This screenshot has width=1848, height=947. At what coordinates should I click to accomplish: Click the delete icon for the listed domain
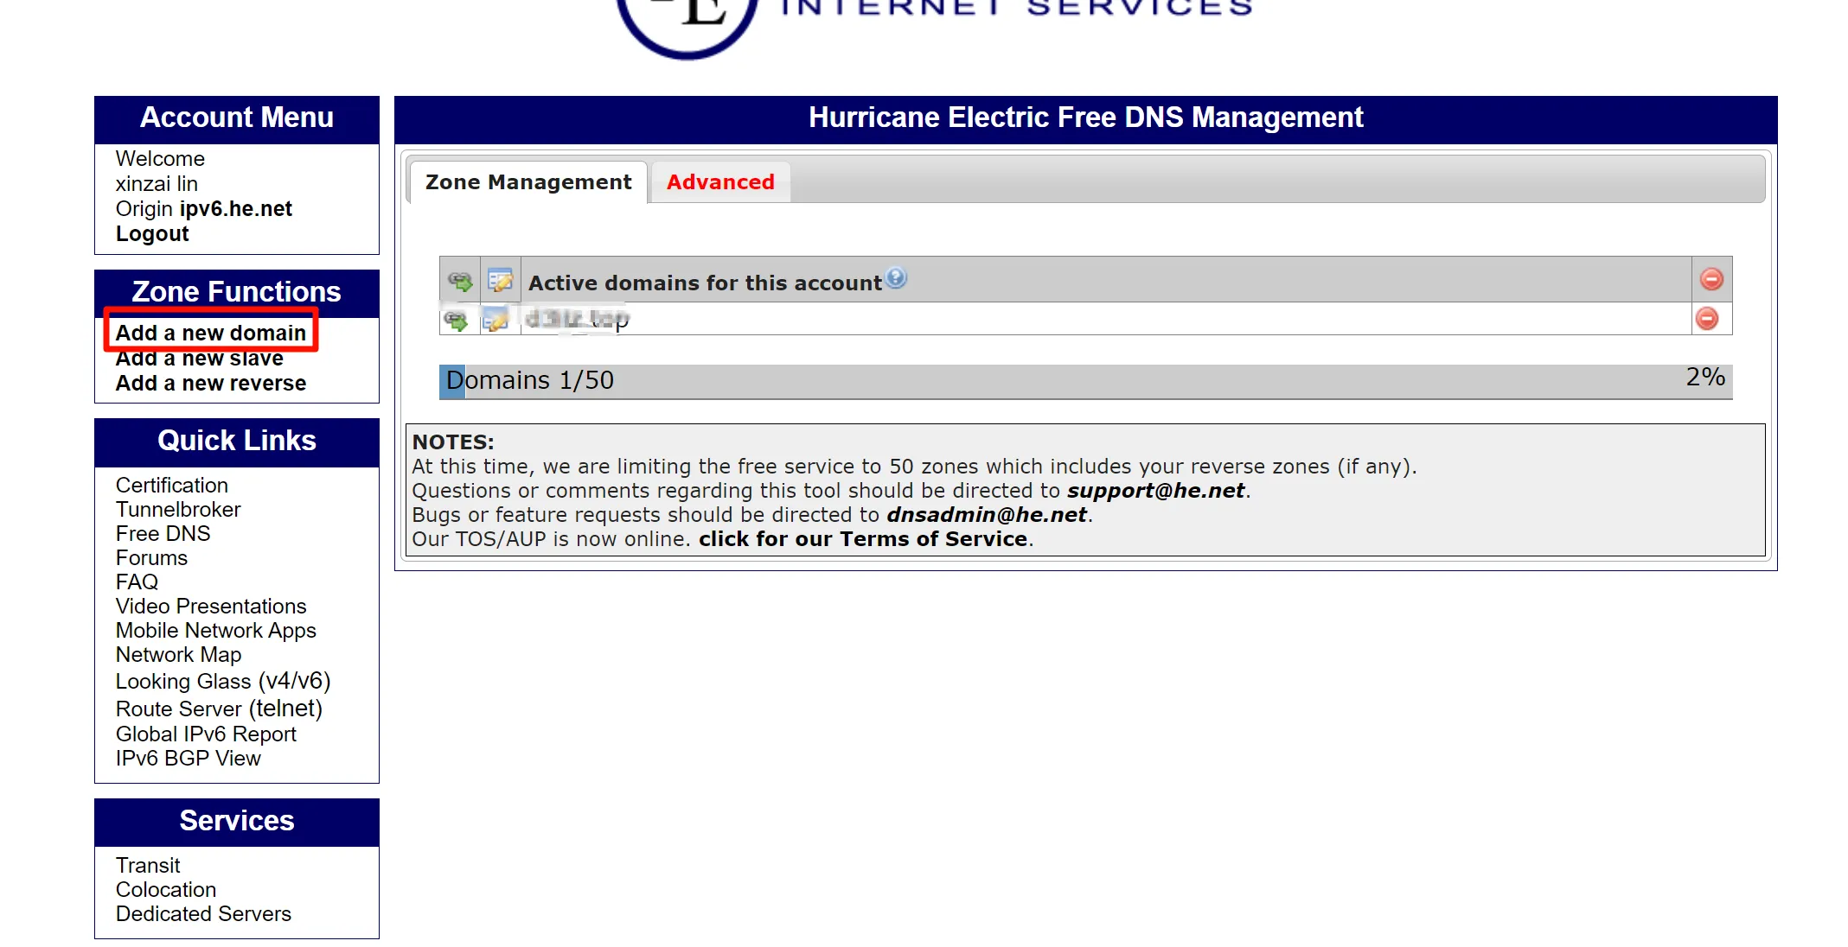pyautogui.click(x=1707, y=319)
